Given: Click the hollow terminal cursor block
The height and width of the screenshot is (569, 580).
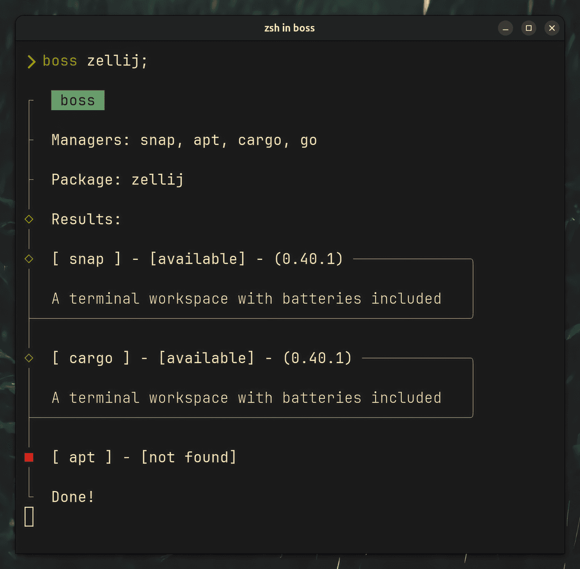Looking at the screenshot, I should tap(29, 516).
